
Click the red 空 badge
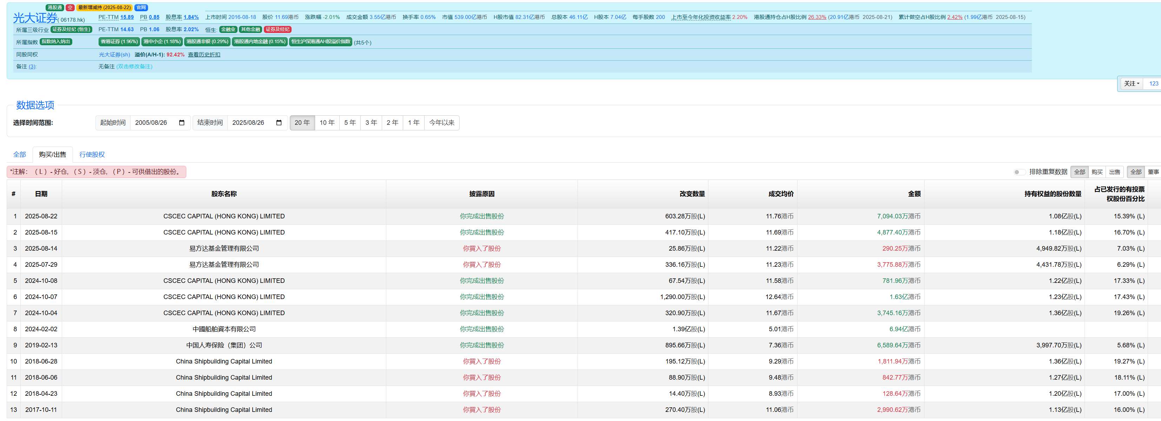tap(70, 8)
